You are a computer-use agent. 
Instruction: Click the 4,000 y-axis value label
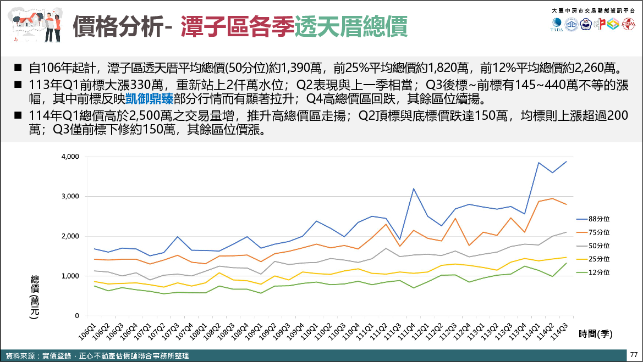pyautogui.click(x=69, y=157)
